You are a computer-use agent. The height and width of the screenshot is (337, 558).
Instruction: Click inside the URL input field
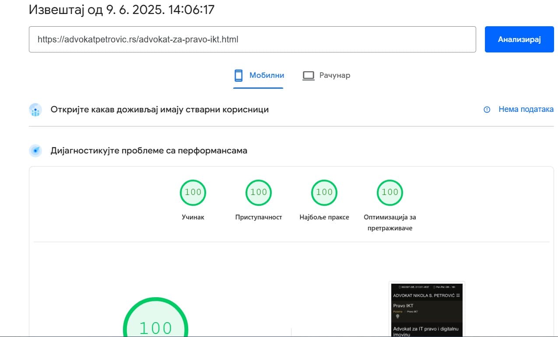click(252, 39)
